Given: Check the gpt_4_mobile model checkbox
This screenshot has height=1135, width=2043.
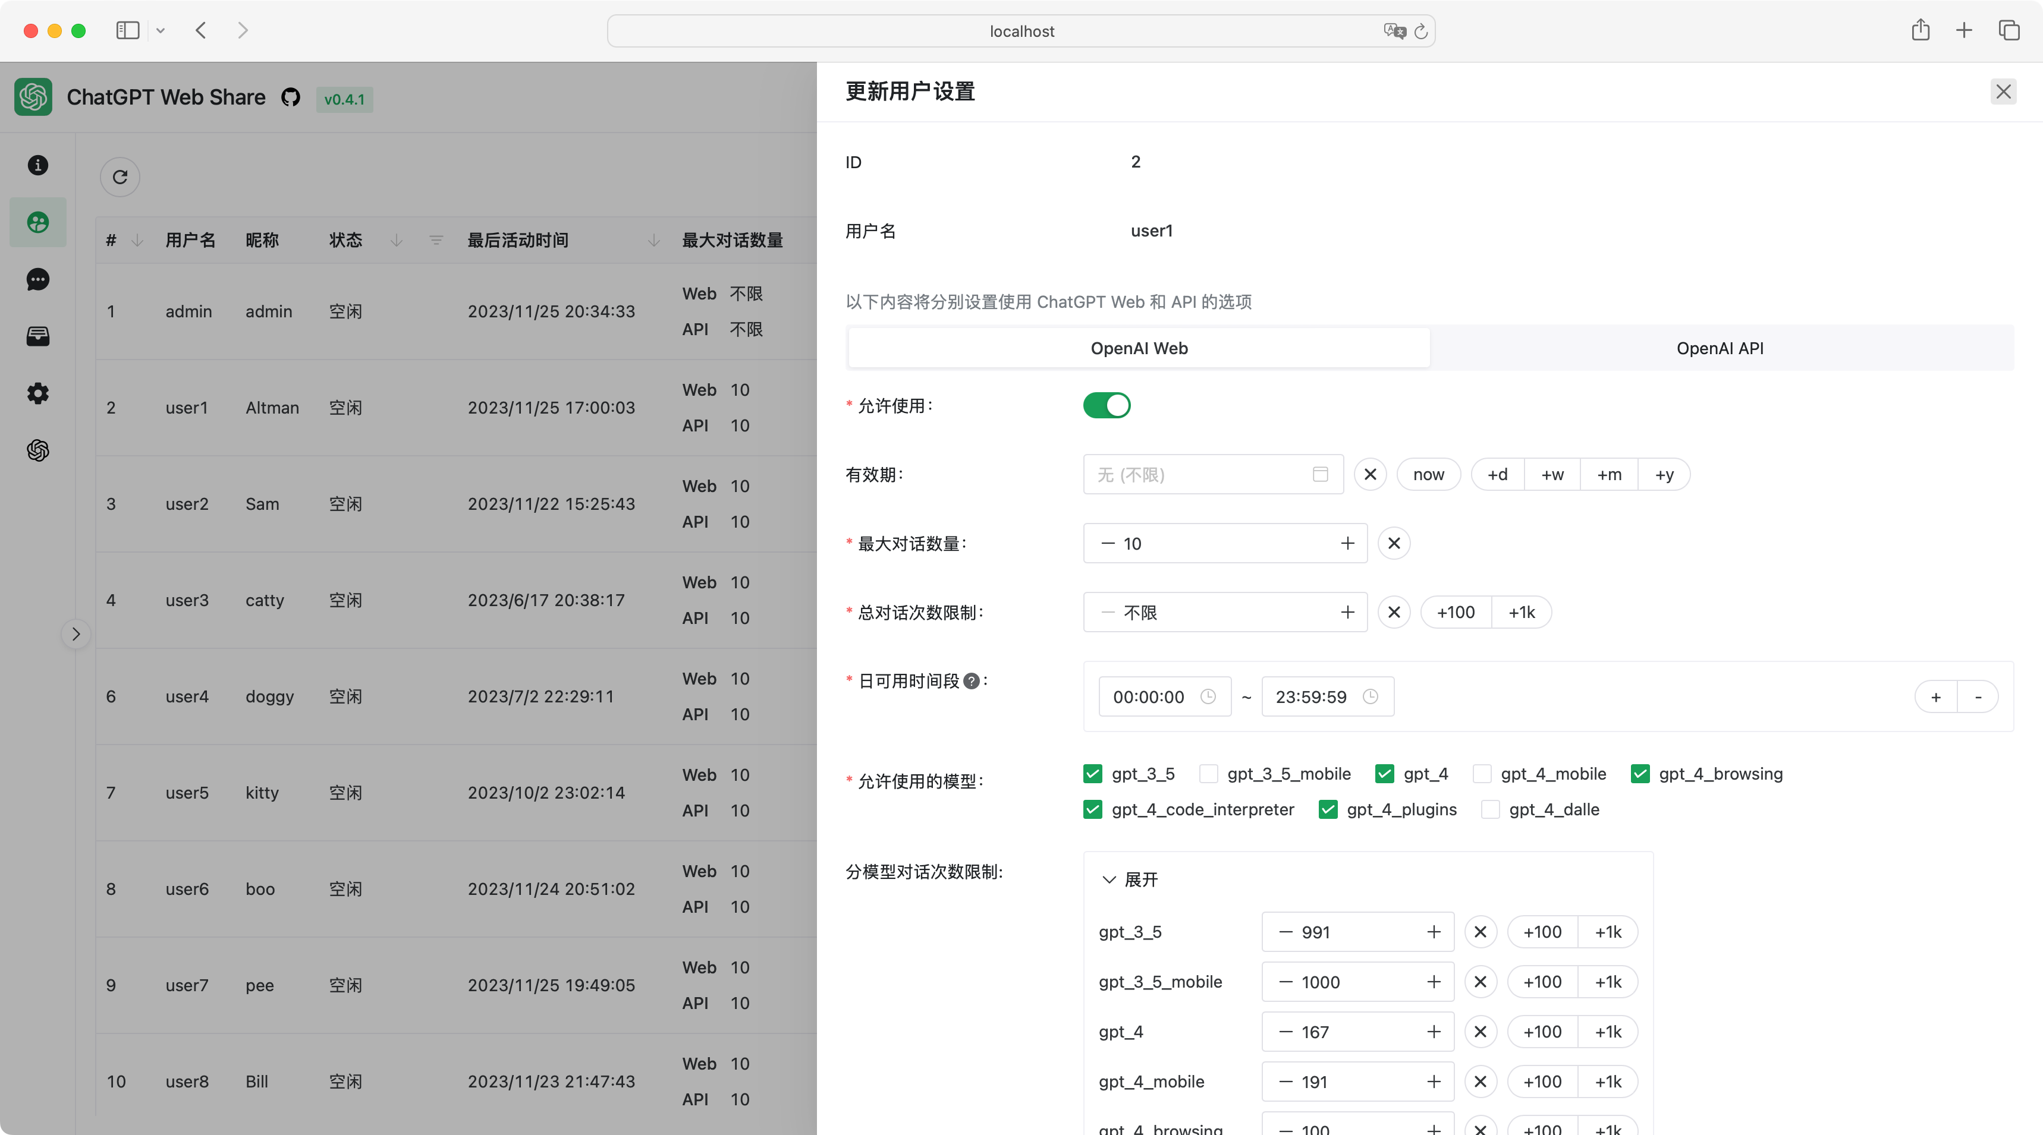Looking at the screenshot, I should pyautogui.click(x=1482, y=774).
